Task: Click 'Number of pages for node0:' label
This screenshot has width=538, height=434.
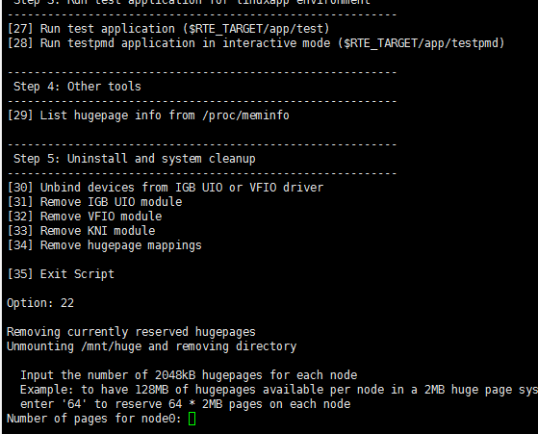Action: point(94,419)
